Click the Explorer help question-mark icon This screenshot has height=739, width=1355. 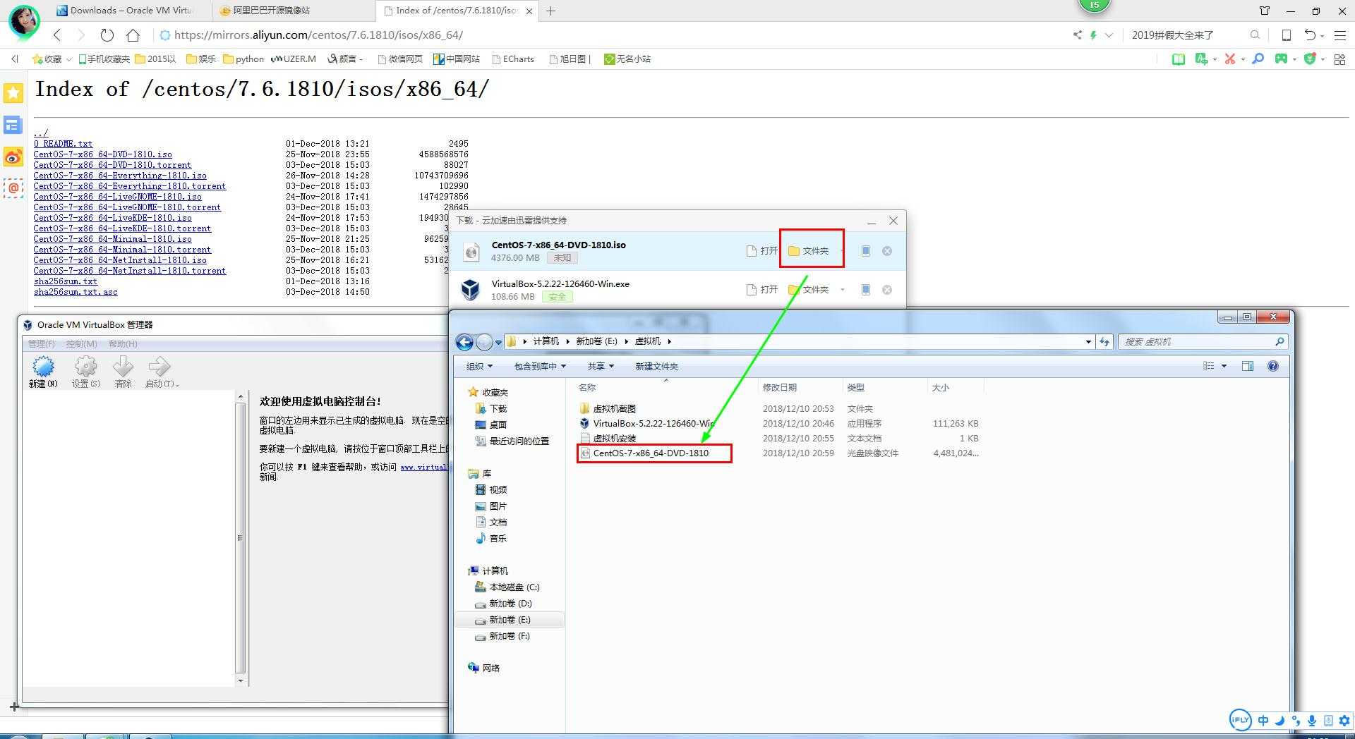click(x=1273, y=366)
